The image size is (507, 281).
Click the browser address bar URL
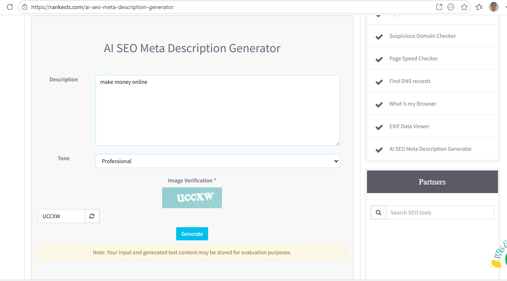point(102,7)
